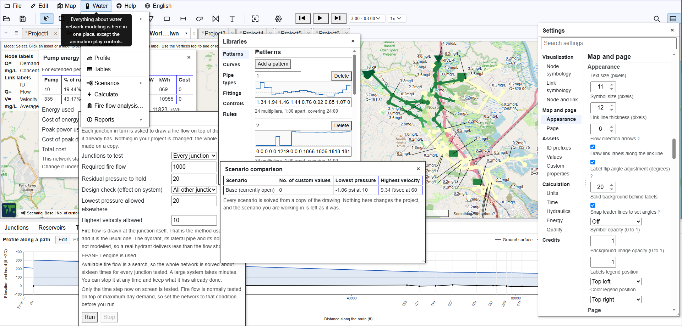Screen dimensions: 682x326
Task: Switch to the Reservoirs tab
Action: (x=52, y=227)
